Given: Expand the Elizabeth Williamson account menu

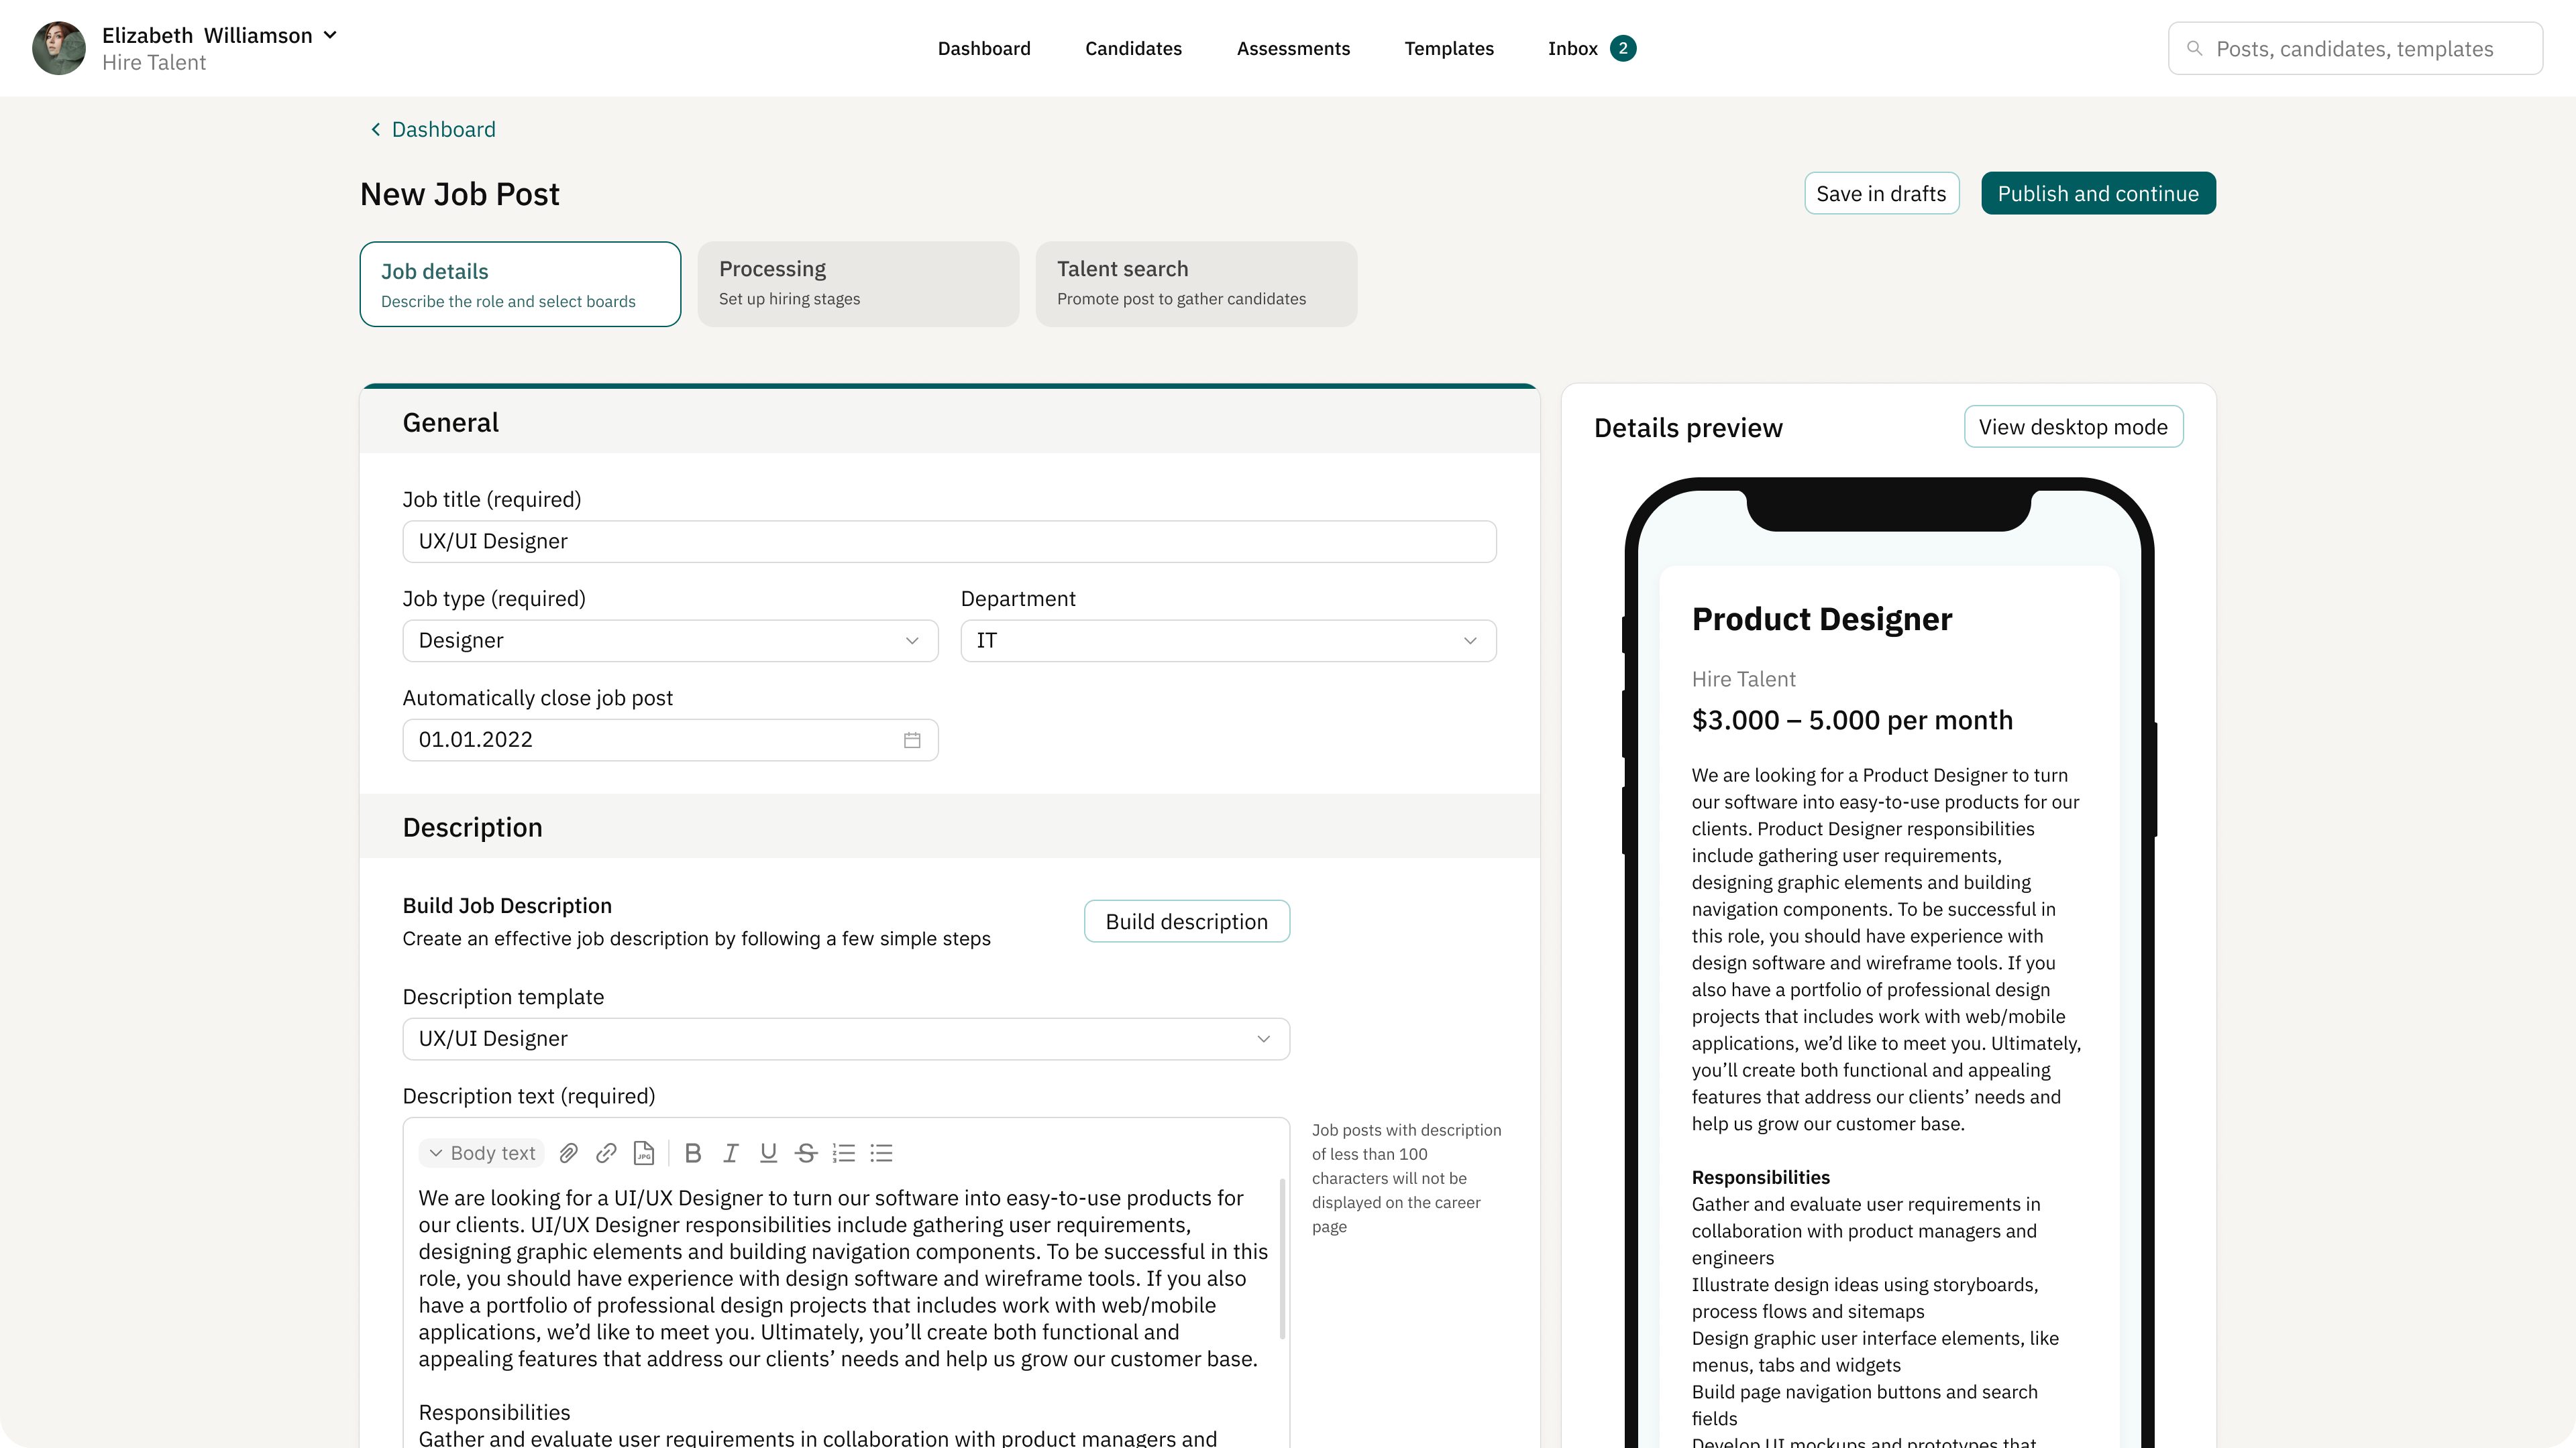Looking at the screenshot, I should (330, 35).
